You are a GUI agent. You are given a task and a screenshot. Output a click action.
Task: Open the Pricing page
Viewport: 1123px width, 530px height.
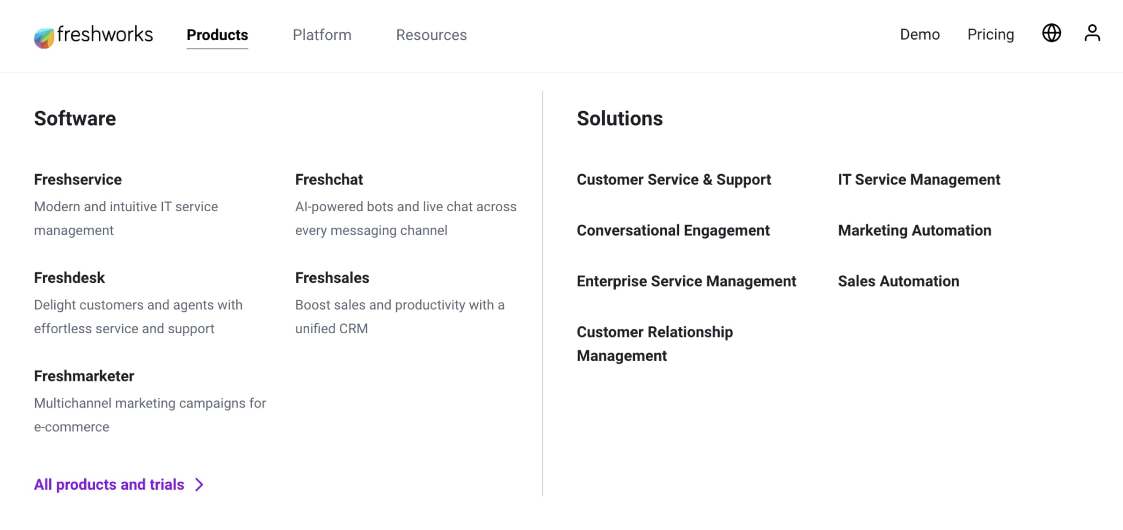click(990, 34)
